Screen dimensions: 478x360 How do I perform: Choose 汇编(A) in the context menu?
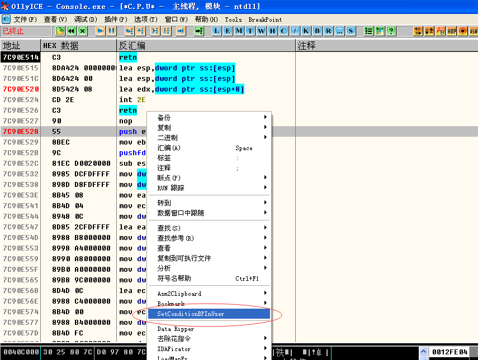209,147
